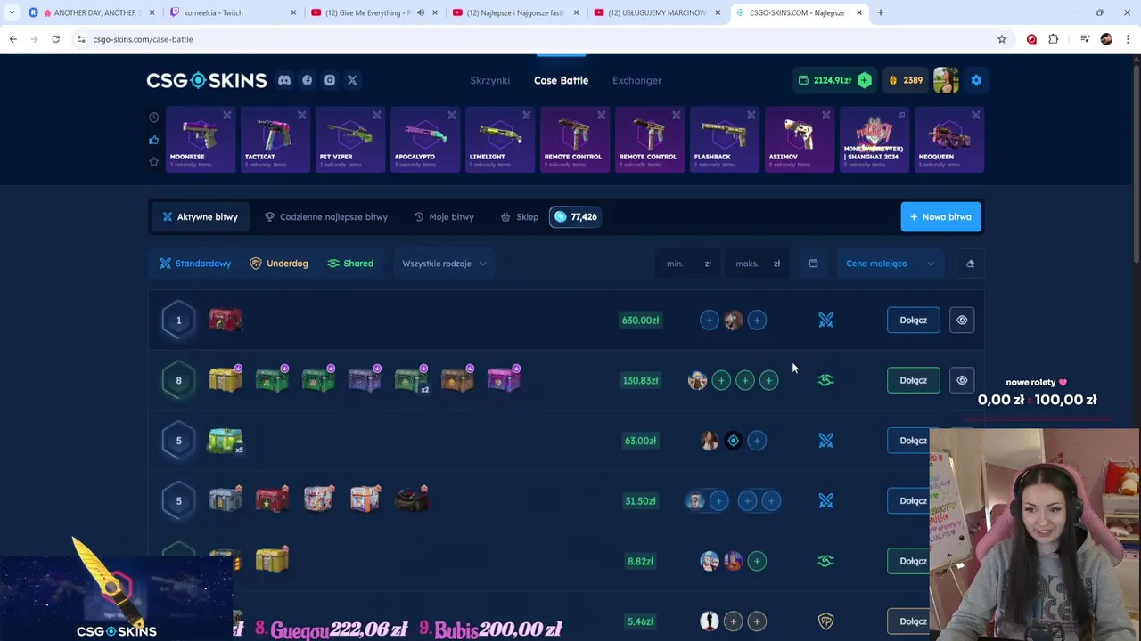The height and width of the screenshot is (641, 1141).
Task: Open the Chrome three-dot menu
Action: coord(1128,39)
